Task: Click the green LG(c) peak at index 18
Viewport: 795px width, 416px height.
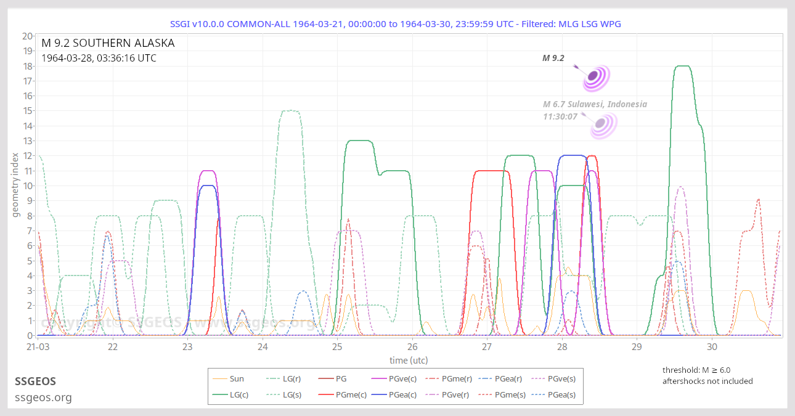Action: [x=683, y=66]
